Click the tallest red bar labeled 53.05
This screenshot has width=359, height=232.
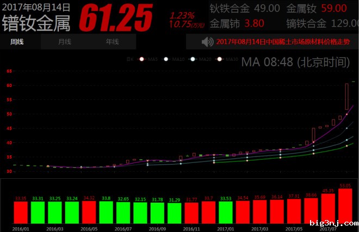coord(345,203)
